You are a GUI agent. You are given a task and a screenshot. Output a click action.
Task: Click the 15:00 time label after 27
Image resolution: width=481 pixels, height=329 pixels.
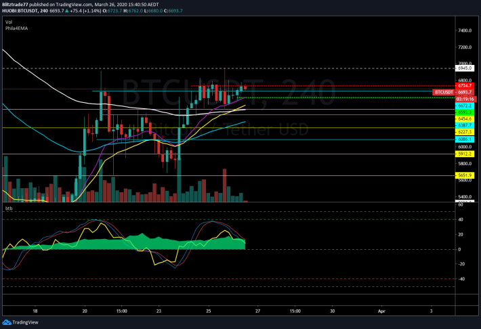(x=295, y=311)
